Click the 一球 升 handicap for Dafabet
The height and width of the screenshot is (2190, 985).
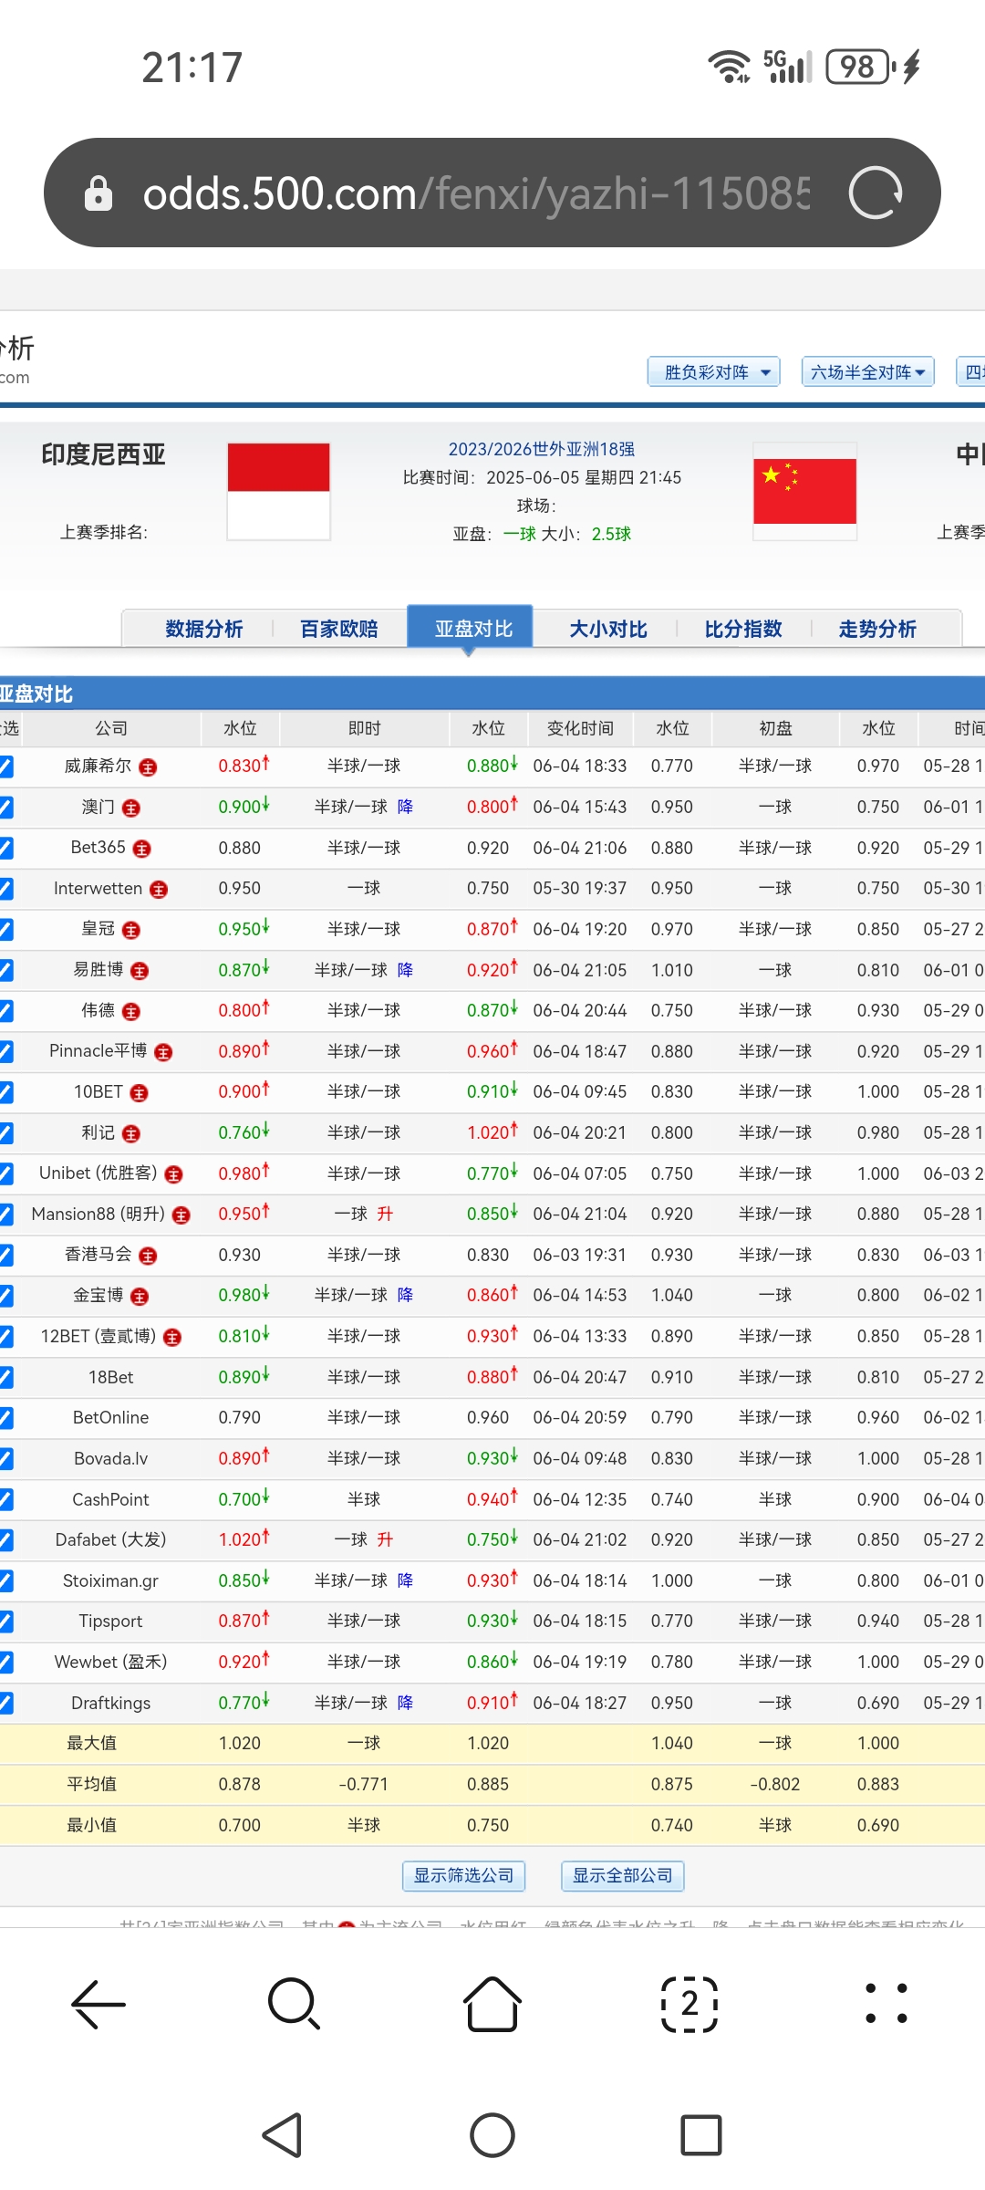pos(364,1539)
